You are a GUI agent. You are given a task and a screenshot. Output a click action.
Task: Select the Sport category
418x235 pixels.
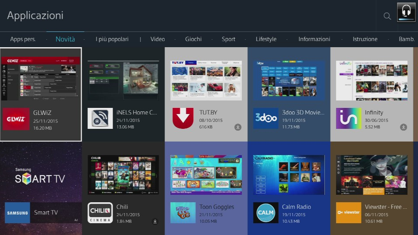tap(228, 39)
